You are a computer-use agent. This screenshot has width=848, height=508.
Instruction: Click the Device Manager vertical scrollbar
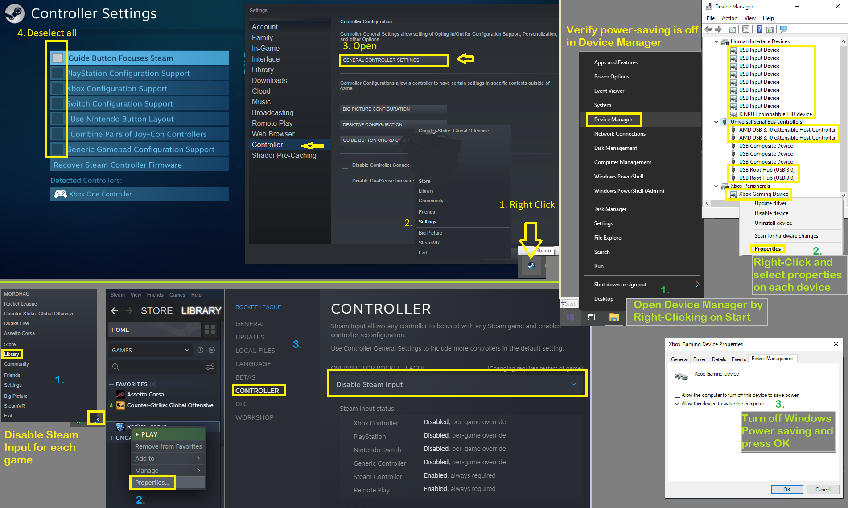[x=843, y=116]
